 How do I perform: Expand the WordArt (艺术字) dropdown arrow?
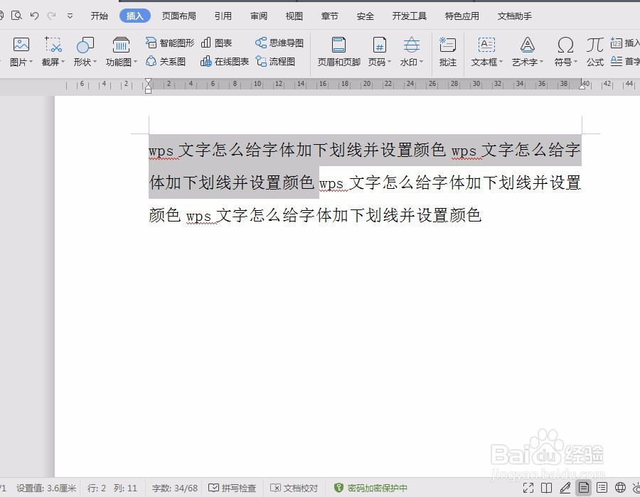pos(541,62)
